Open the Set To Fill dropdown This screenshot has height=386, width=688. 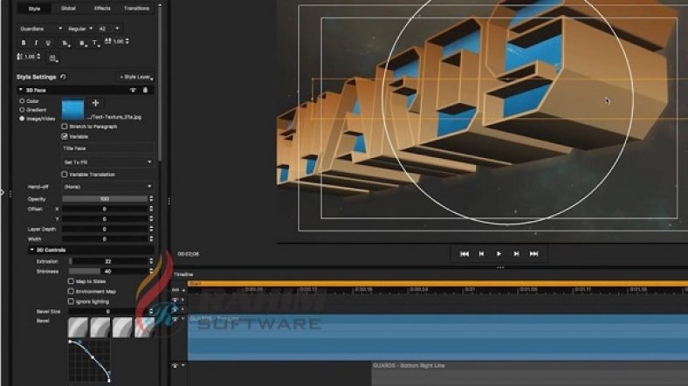pos(107,162)
